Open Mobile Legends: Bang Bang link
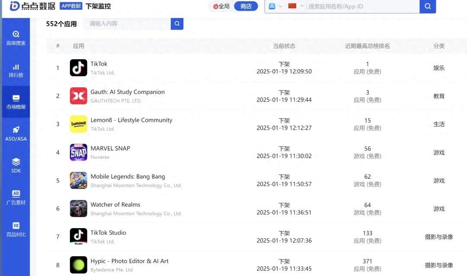The image size is (467, 276). pos(128,177)
